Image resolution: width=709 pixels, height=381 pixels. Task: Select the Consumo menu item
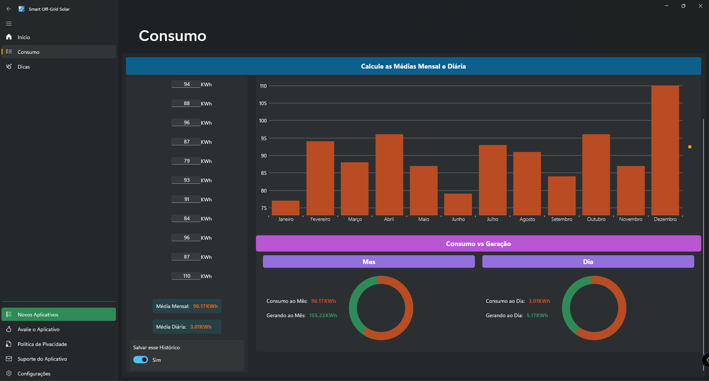(59, 52)
